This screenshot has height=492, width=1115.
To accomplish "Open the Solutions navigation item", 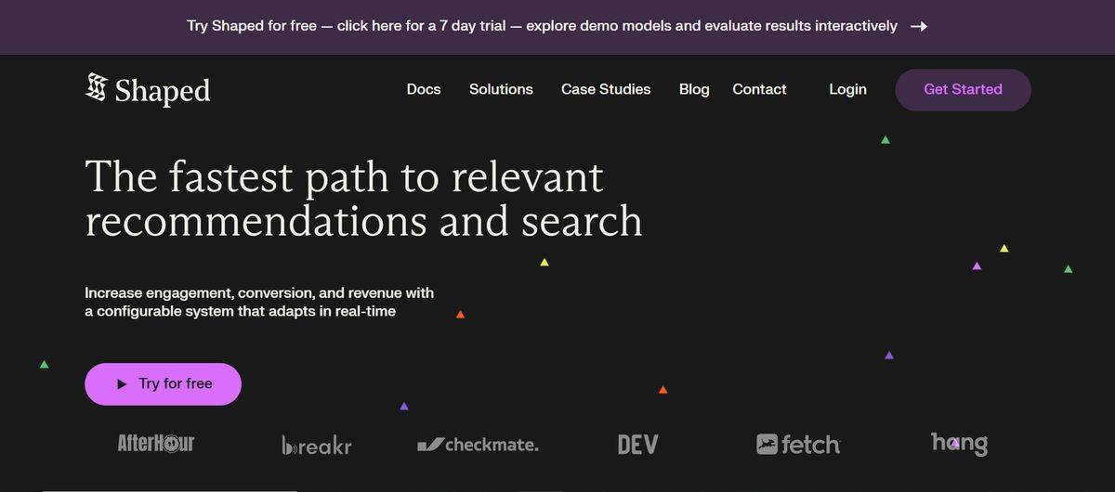I will pyautogui.click(x=501, y=89).
